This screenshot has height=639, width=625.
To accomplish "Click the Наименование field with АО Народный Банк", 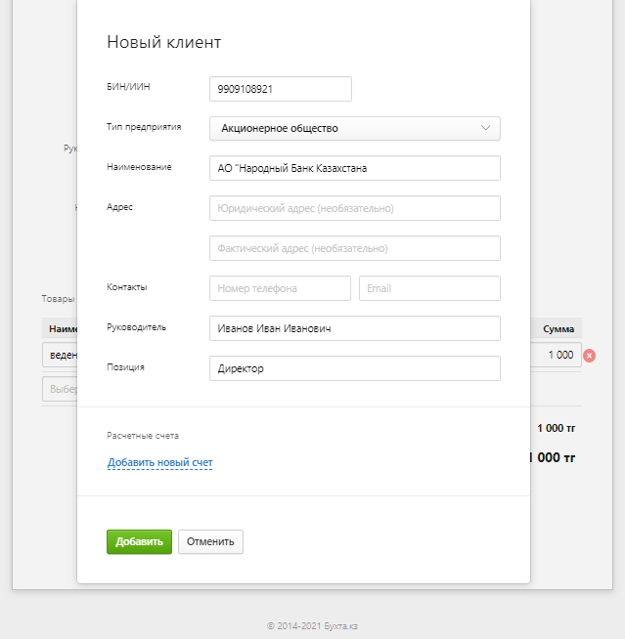I will tap(354, 168).
